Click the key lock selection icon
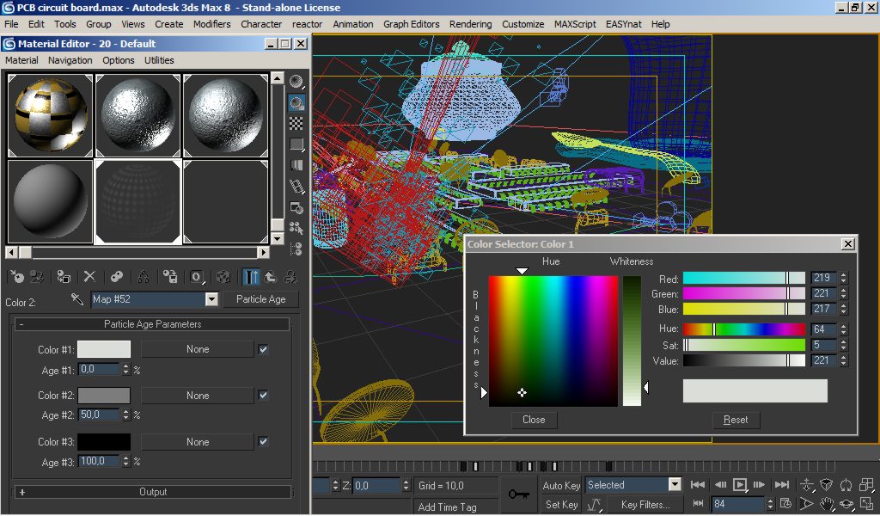 (x=518, y=494)
